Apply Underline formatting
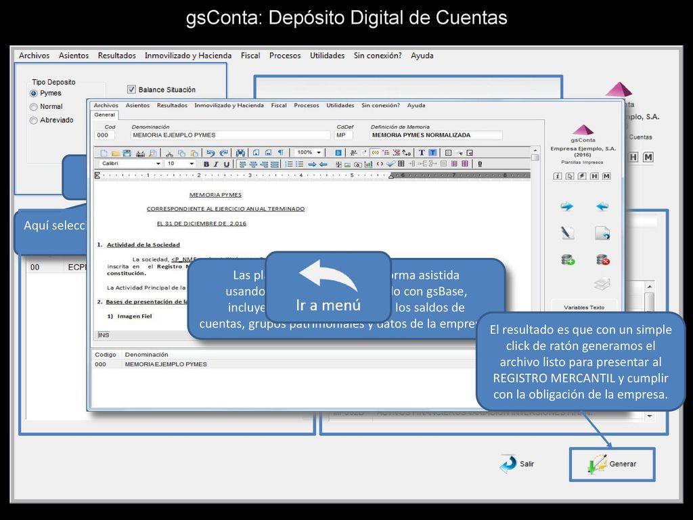693x520 pixels. [x=226, y=164]
